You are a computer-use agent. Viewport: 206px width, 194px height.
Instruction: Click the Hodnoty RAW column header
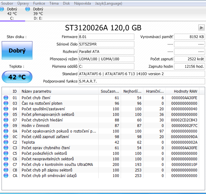[186, 91]
